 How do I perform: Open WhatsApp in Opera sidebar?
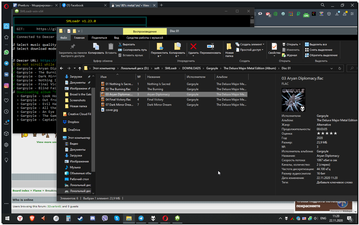click(x=6, y=52)
